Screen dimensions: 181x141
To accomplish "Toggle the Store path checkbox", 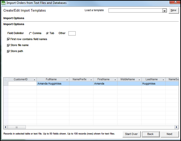I will click(x=9, y=51).
